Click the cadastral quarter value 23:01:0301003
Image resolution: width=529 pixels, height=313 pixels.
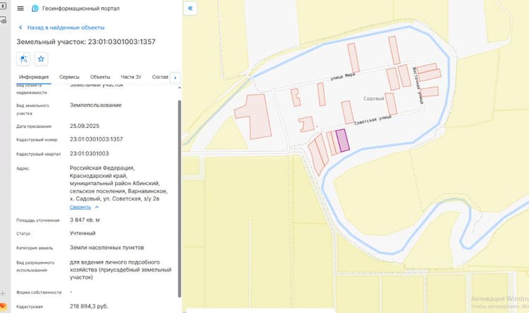[89, 153]
